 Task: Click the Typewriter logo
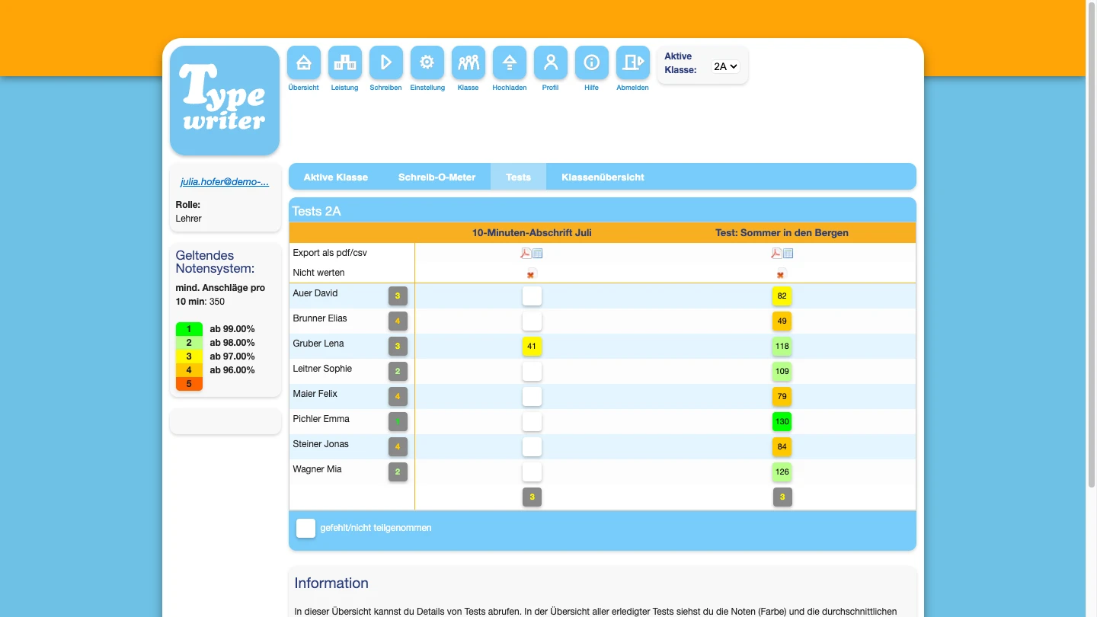click(x=225, y=101)
